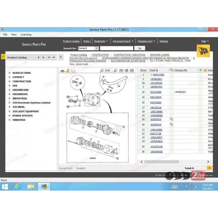Go forward in Product Catalog panel

coord(43,57)
